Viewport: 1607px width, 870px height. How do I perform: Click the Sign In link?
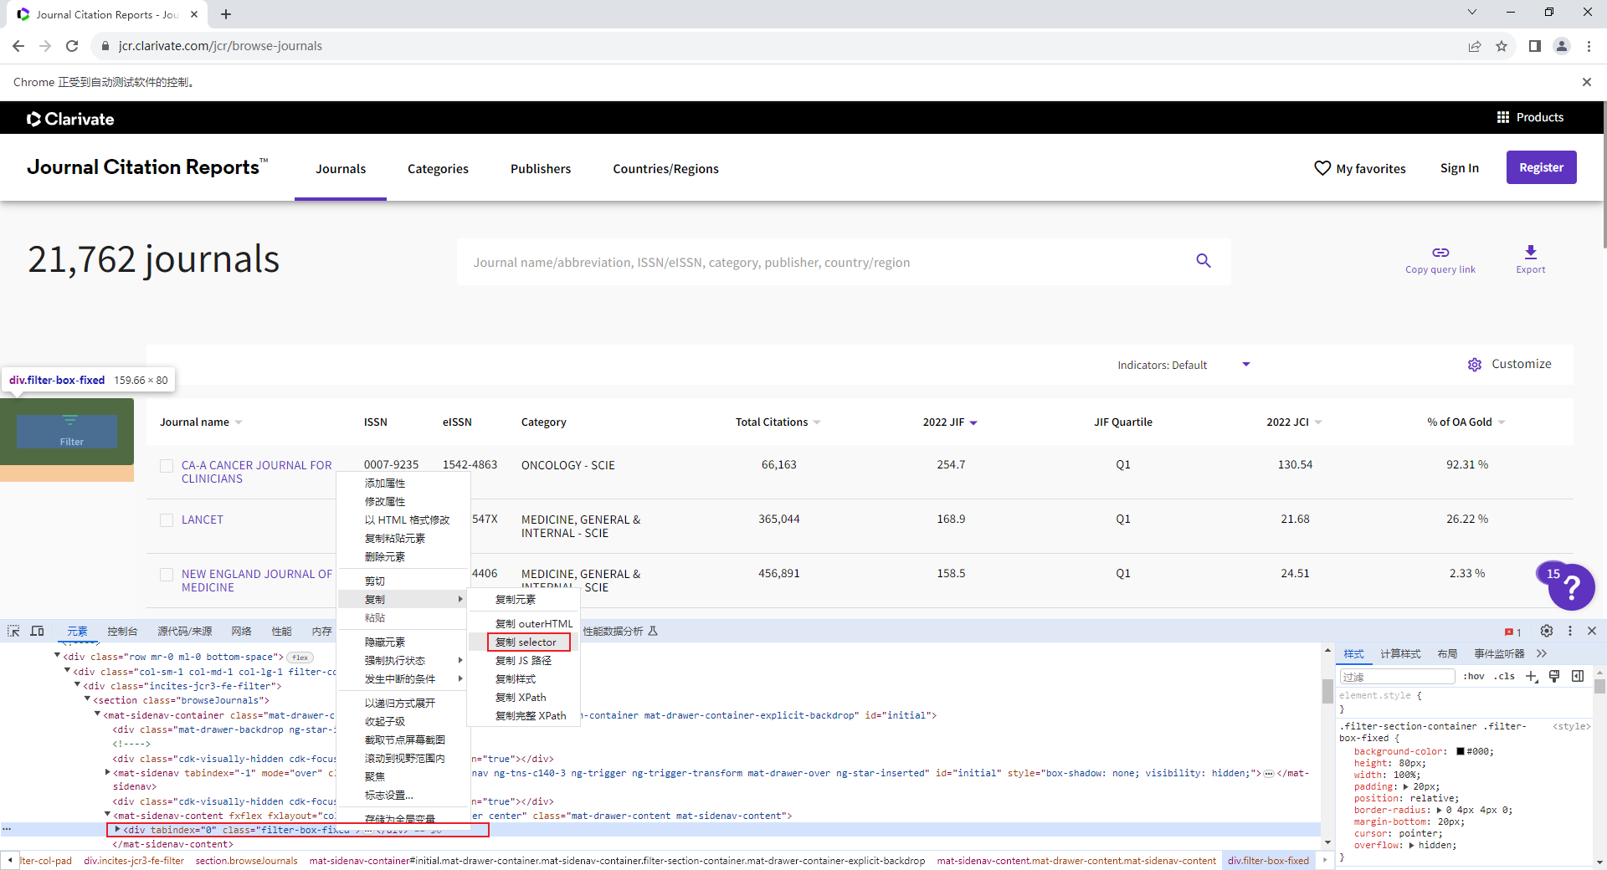pyautogui.click(x=1460, y=168)
